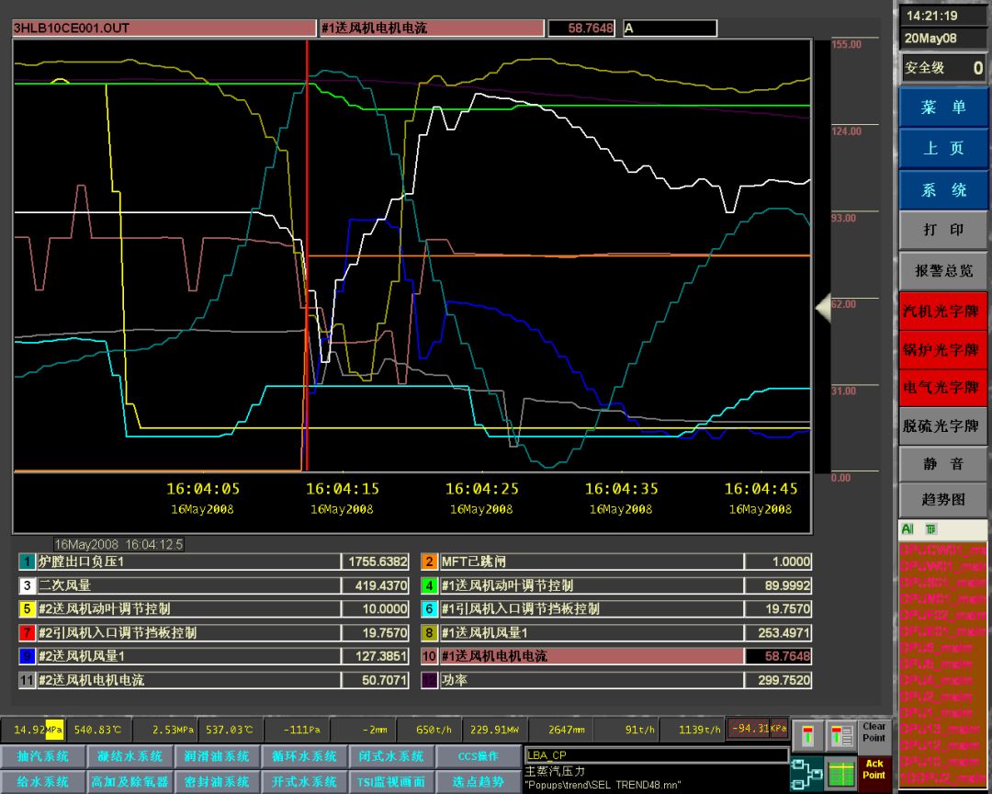The height and width of the screenshot is (794, 992).
Task: Open the faceplate with list icon
Action: tap(840, 736)
